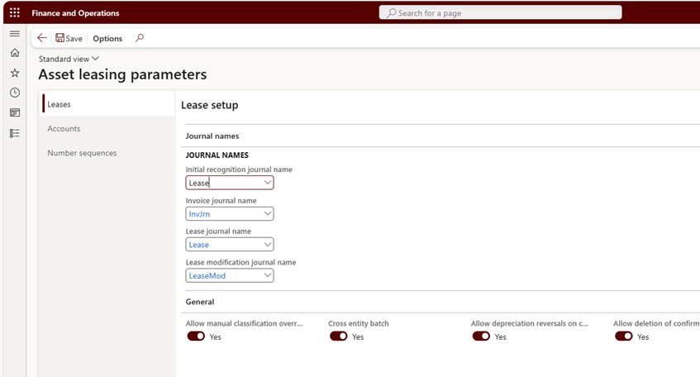Click the back arrow icon
Screen dimensions: 700x377
click(42, 38)
